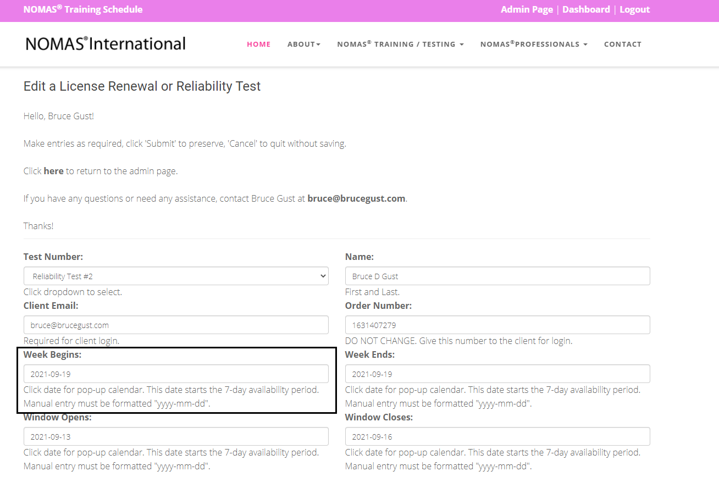719x477 pixels.
Task: Click the NOMAS Training Schedule title
Action: pos(83,9)
